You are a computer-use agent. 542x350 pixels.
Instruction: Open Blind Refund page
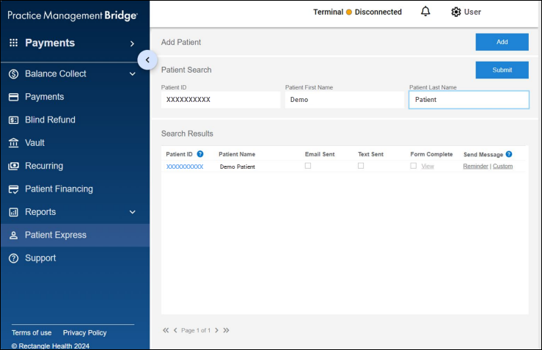click(x=50, y=120)
